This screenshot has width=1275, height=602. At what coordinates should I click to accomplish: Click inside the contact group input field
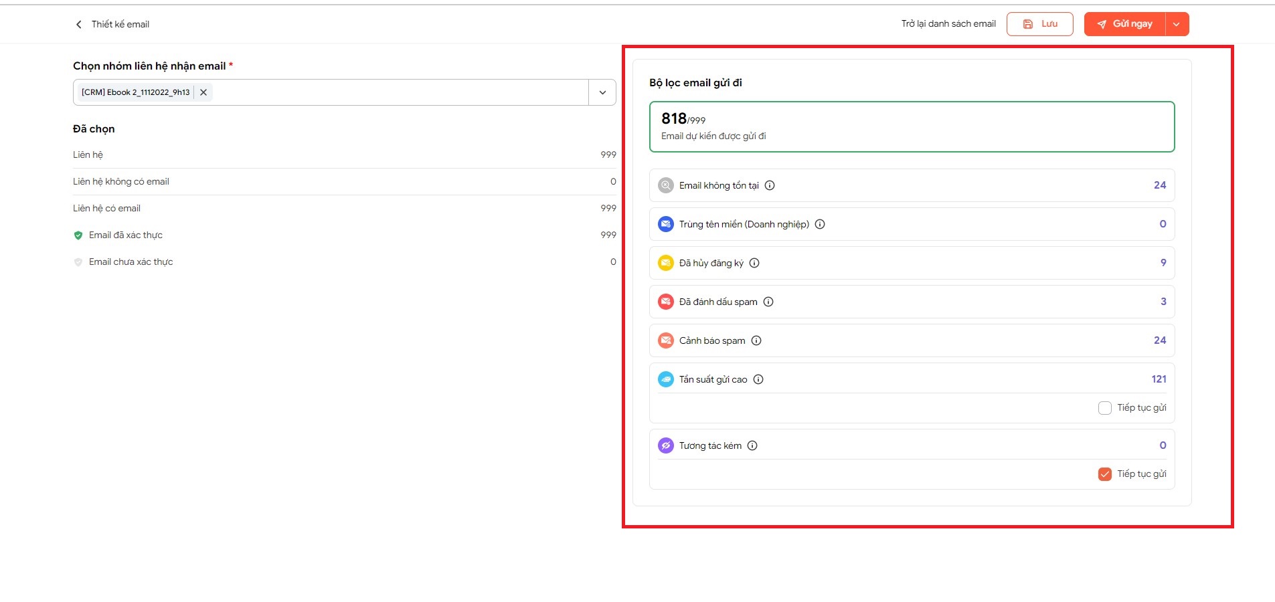(x=400, y=92)
